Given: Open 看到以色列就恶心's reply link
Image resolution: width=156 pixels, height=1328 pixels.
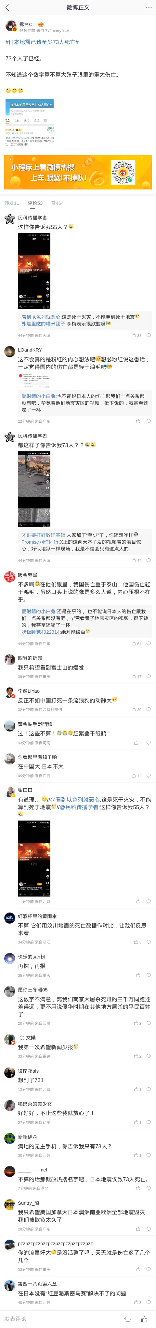Looking at the screenshot, I should (41, 317).
